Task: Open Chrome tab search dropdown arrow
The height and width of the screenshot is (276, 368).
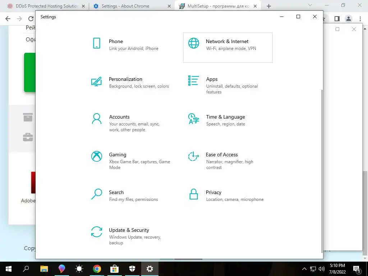Action: (x=310, y=5)
